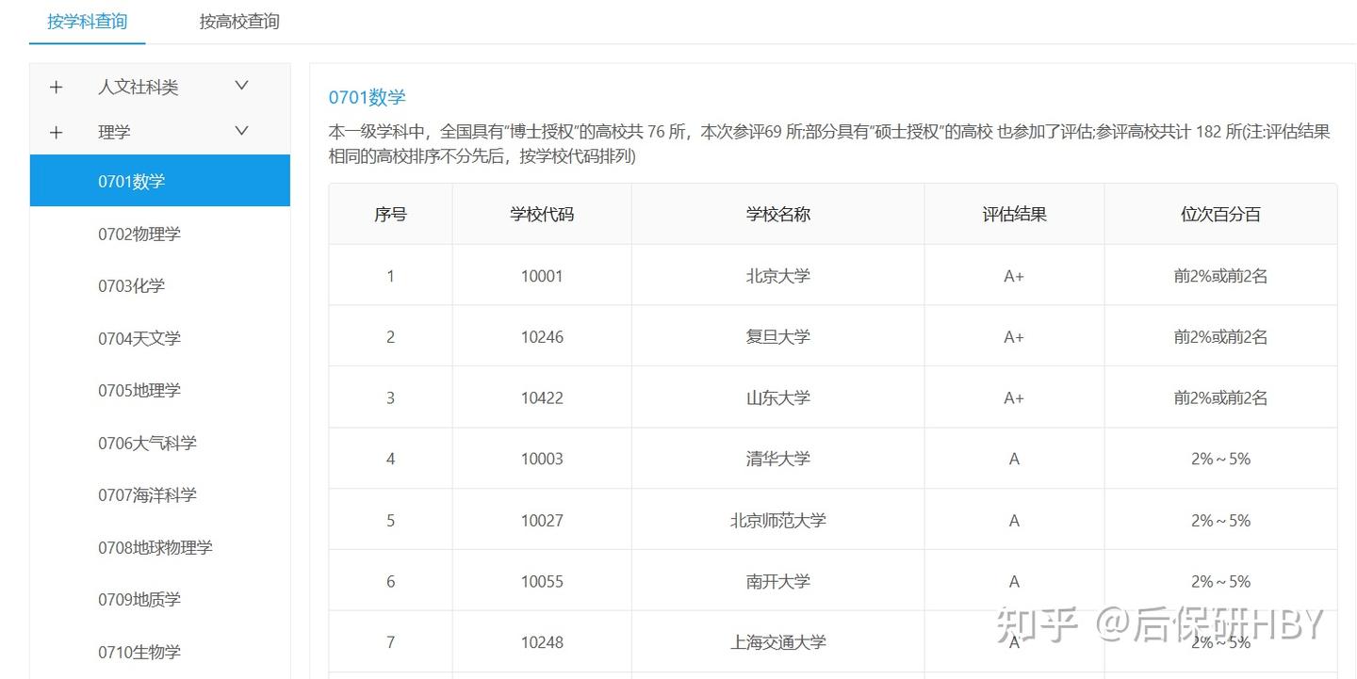Click school code 10003
This screenshot has height=679, width=1357.
click(x=542, y=459)
